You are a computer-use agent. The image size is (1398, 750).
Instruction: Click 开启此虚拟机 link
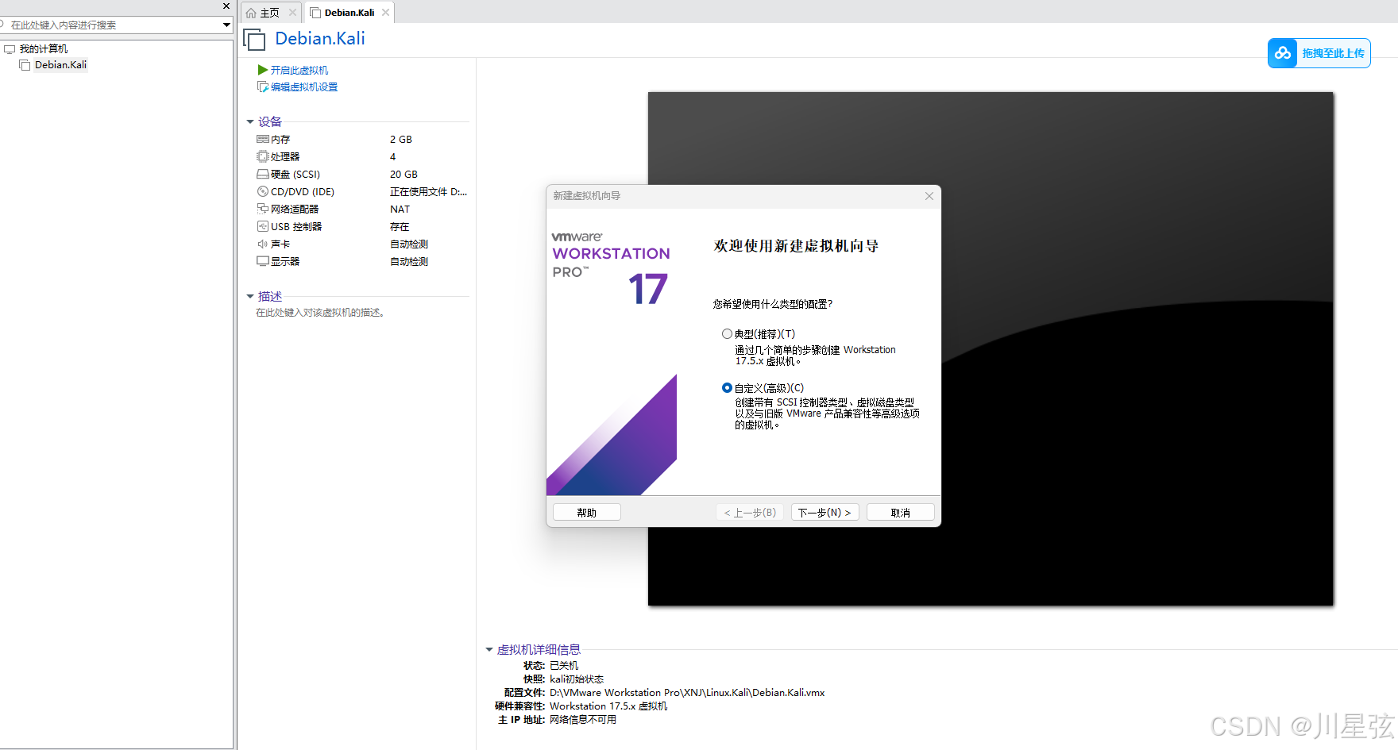[299, 70]
